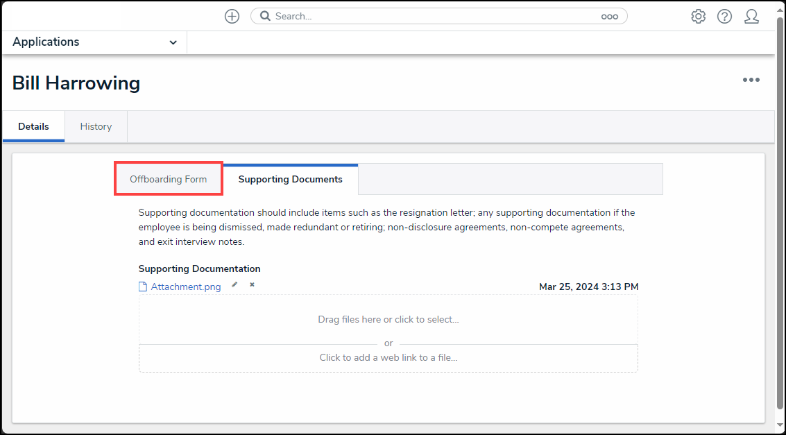The image size is (786, 435).
Task: Click the file icon beside Attachment.png
Action: tap(143, 286)
